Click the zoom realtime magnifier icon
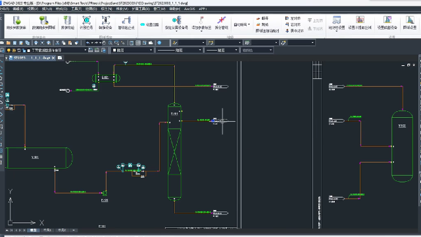The height and width of the screenshot is (237, 421). 111,43
